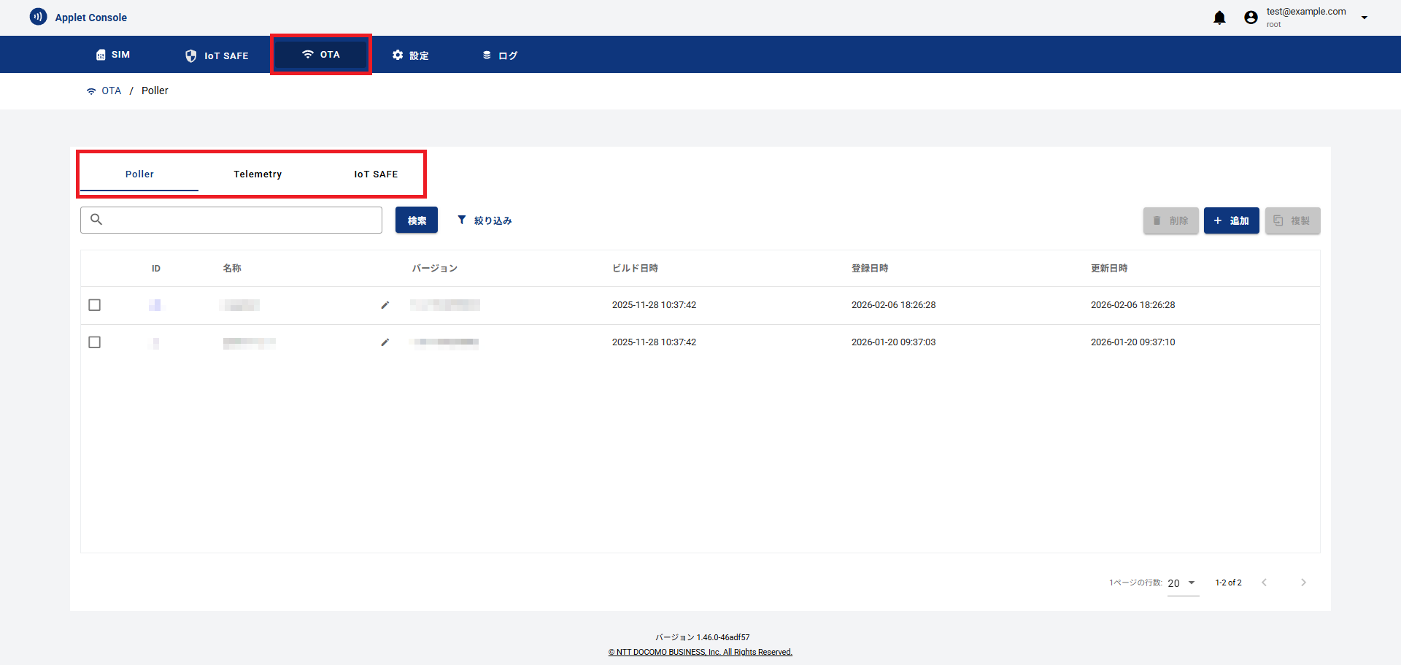Screen dimensions: 1401x665
Task: Click the Applet Console logo icon
Action: [x=38, y=17]
